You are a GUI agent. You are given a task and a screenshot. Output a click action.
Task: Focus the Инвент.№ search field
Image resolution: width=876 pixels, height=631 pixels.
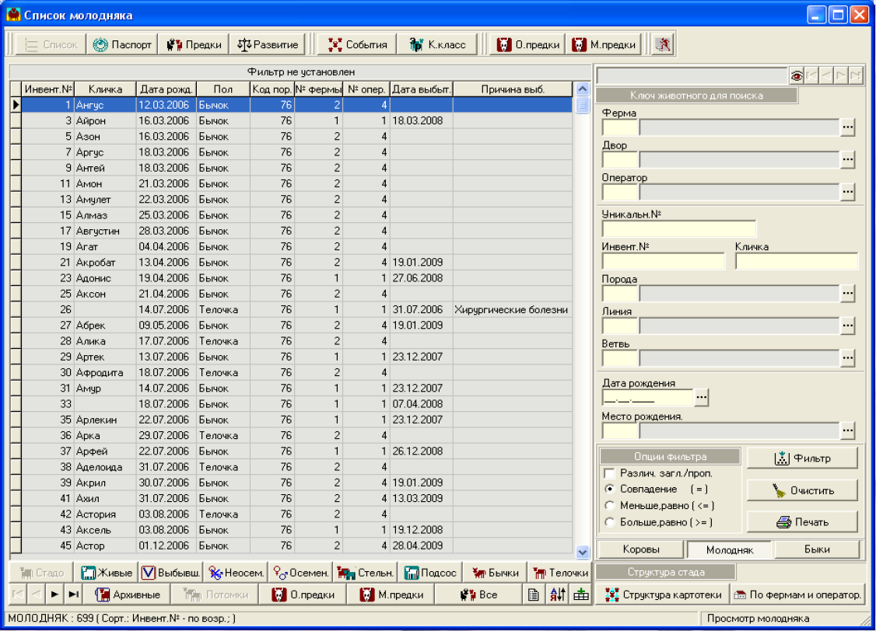pyautogui.click(x=663, y=261)
